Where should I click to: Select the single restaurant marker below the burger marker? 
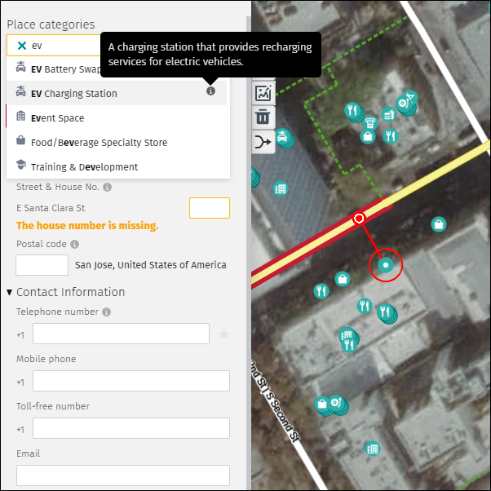391,136
